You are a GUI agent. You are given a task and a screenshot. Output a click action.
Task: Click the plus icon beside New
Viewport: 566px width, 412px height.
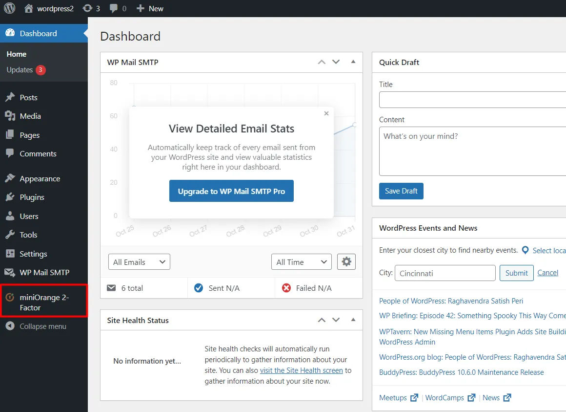(141, 8)
